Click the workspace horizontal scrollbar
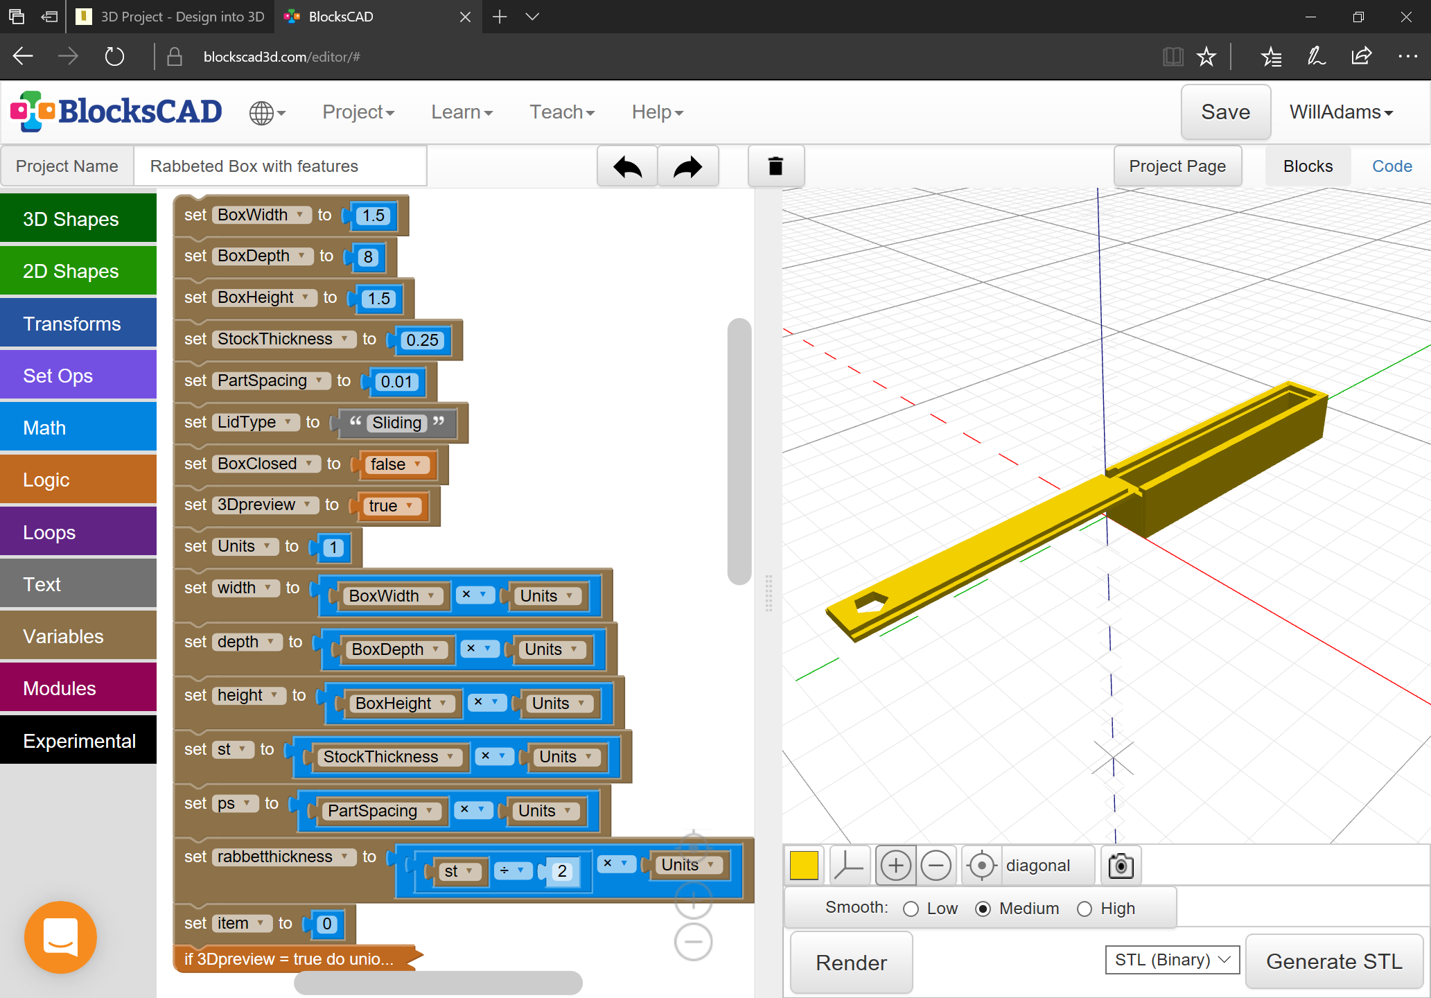Screen dimensions: 1431x998 [x=438, y=982]
